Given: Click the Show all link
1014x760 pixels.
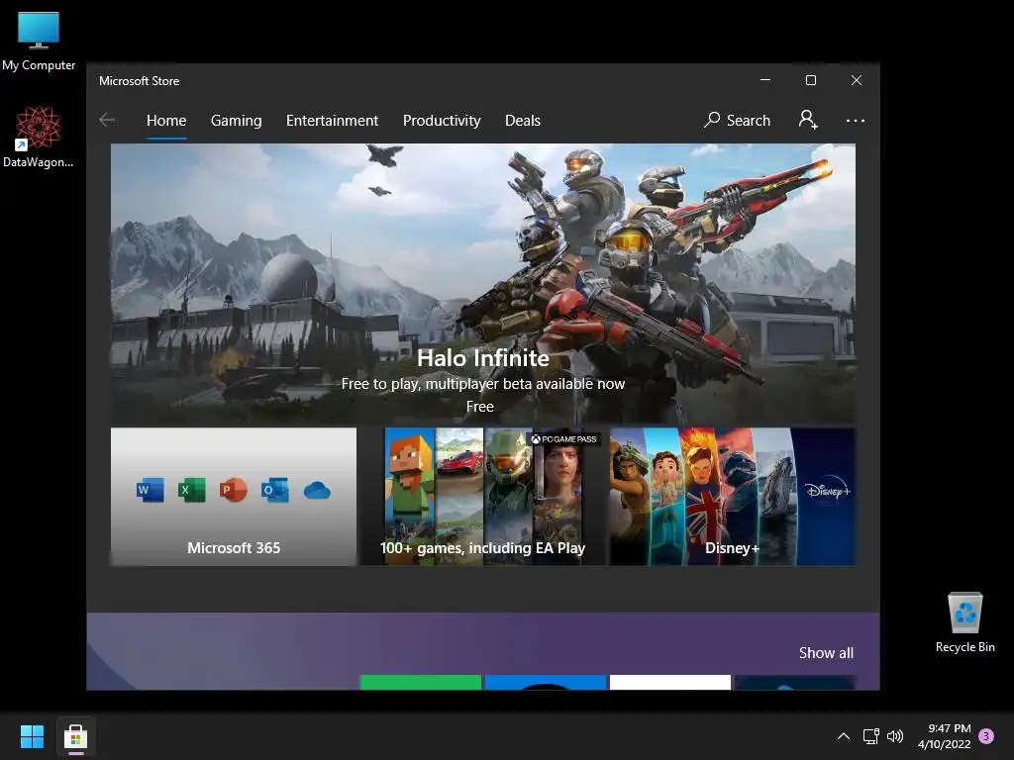Looking at the screenshot, I should point(826,653).
